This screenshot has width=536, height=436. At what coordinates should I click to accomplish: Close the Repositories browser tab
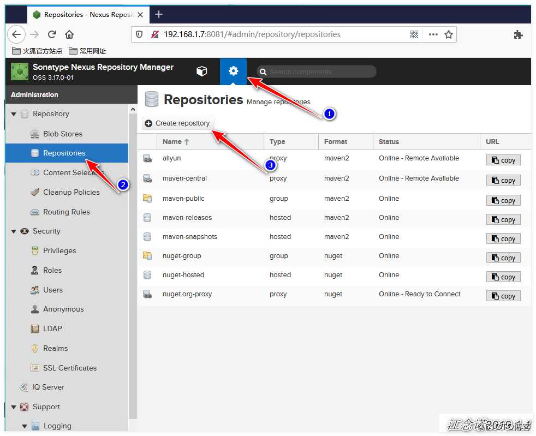[x=140, y=15]
